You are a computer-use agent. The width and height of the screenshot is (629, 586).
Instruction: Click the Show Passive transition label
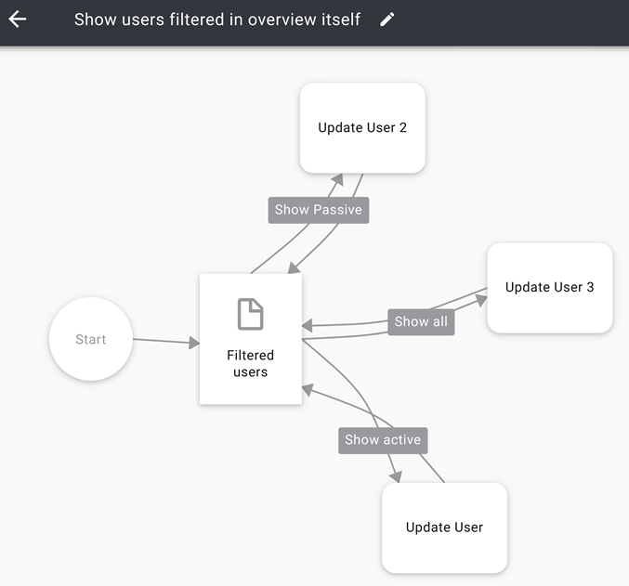click(319, 210)
